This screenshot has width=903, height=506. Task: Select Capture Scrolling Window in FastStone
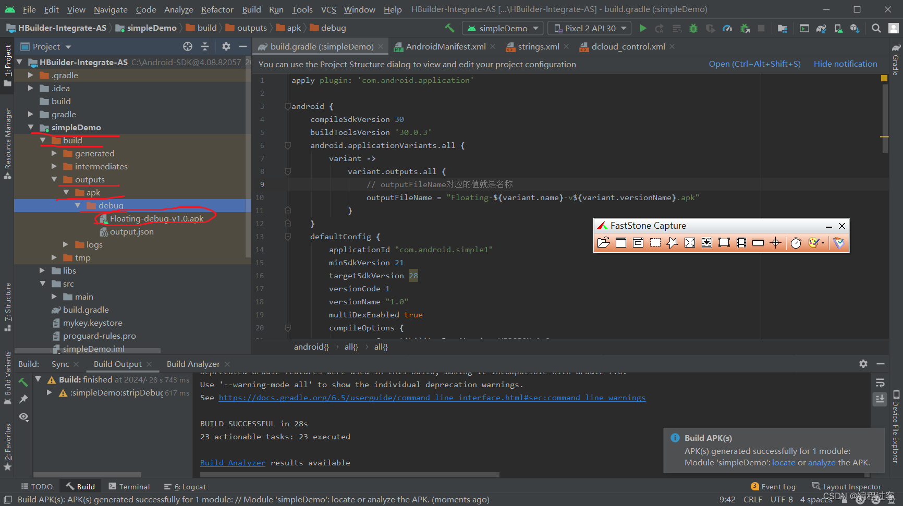click(x=707, y=242)
